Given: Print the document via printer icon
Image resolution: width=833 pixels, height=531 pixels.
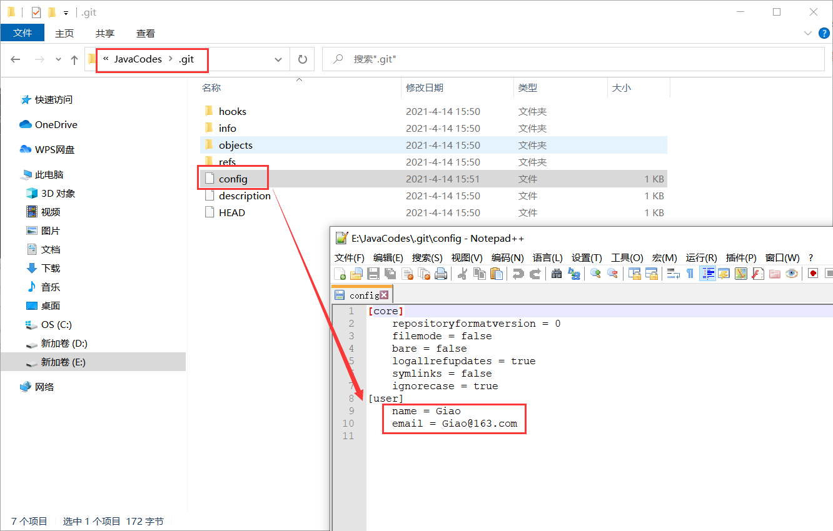Looking at the screenshot, I should [441, 273].
